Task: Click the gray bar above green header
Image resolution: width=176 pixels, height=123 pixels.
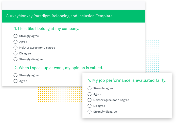Action: coord(74,5)
